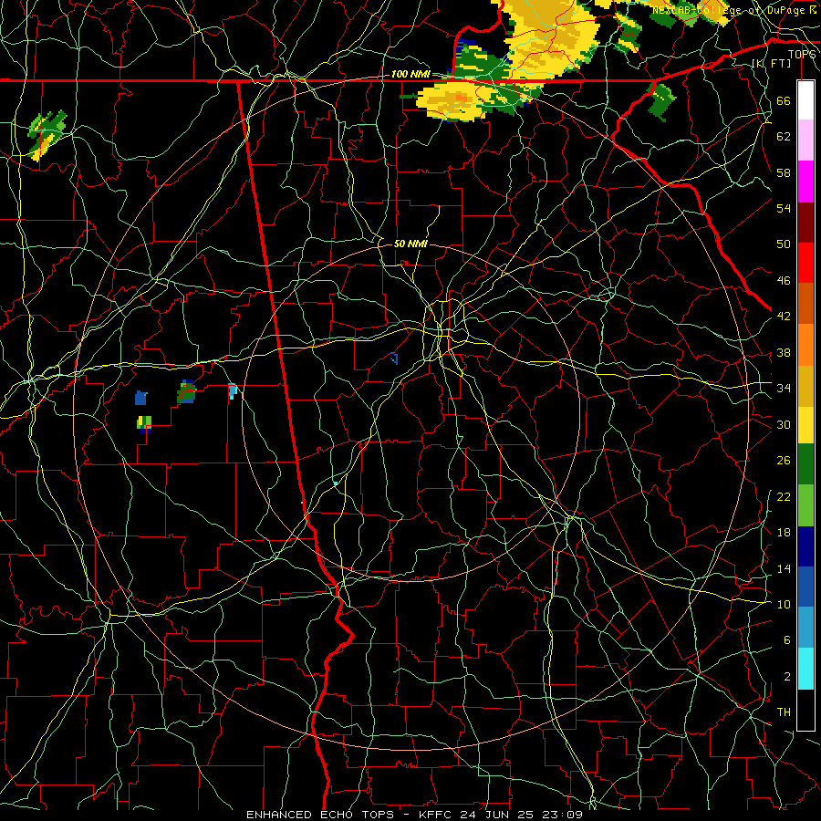Select the gold legend color block

(x=805, y=386)
